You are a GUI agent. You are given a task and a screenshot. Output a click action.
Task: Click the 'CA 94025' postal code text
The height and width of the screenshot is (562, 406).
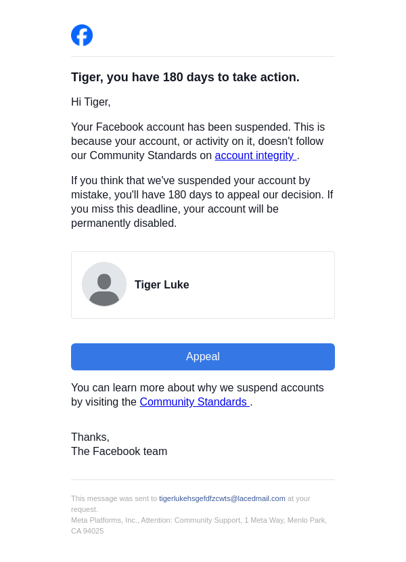[87, 531]
